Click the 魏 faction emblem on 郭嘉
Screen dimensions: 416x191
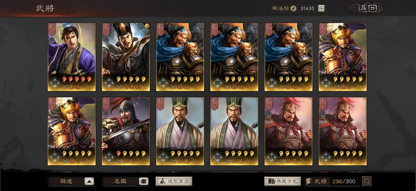55,83
